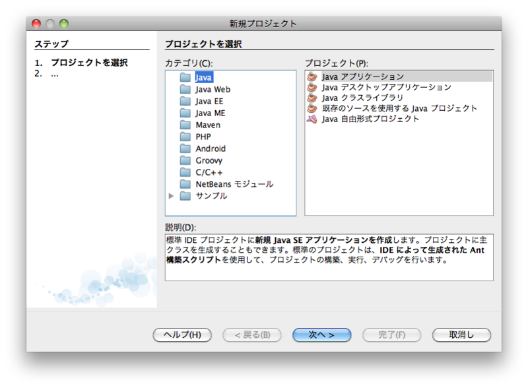The image size is (528, 388).
Task: Select 既存のソースを使用する Java プロジェクト
Action: pos(399,108)
